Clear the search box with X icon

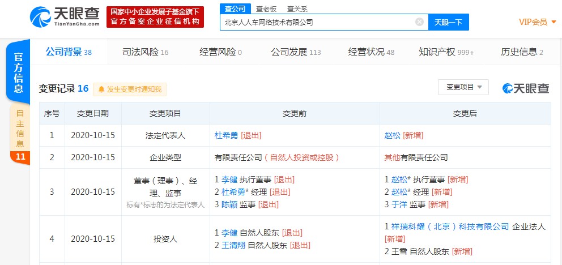(419, 22)
